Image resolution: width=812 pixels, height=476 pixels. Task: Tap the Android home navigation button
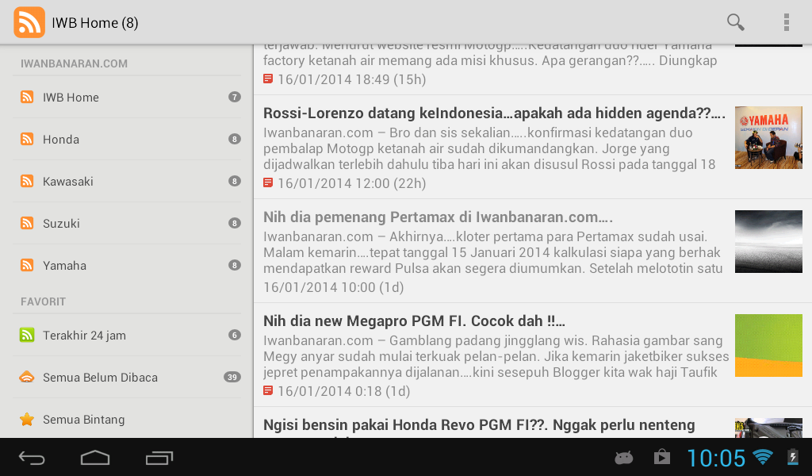click(95, 458)
